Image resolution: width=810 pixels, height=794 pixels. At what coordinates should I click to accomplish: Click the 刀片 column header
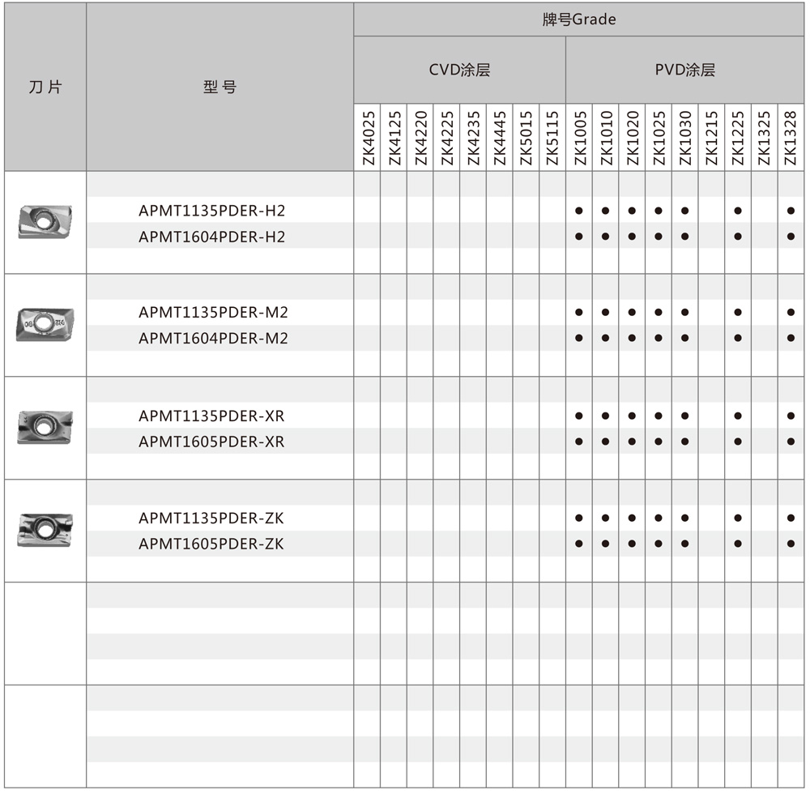tap(45, 88)
